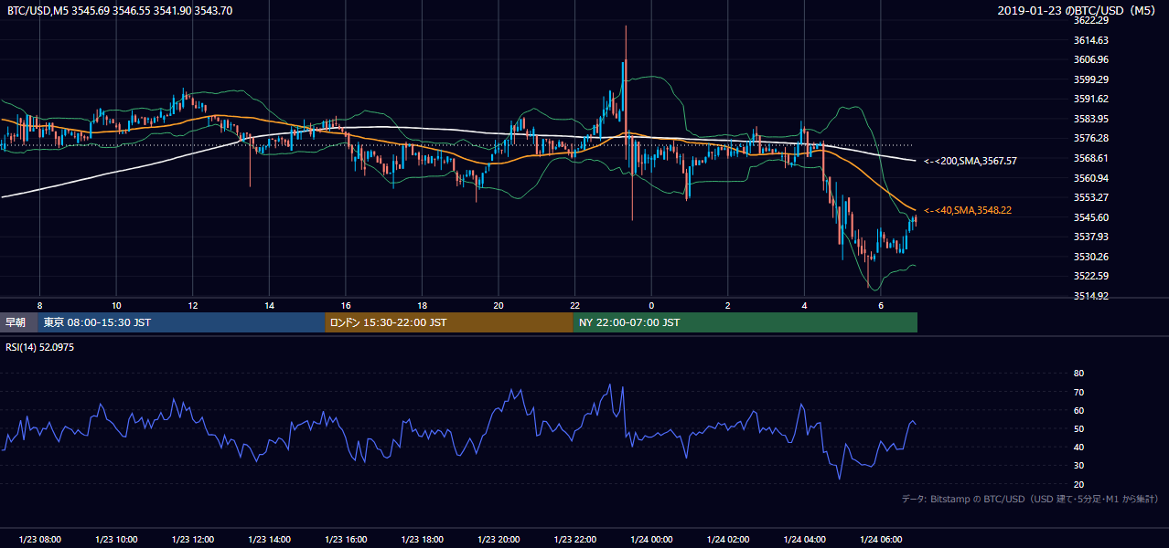
Task: Click the date label 1/24 06:00
Action: click(880, 540)
